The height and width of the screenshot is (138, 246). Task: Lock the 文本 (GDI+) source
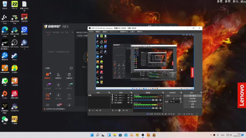click(x=131, y=100)
